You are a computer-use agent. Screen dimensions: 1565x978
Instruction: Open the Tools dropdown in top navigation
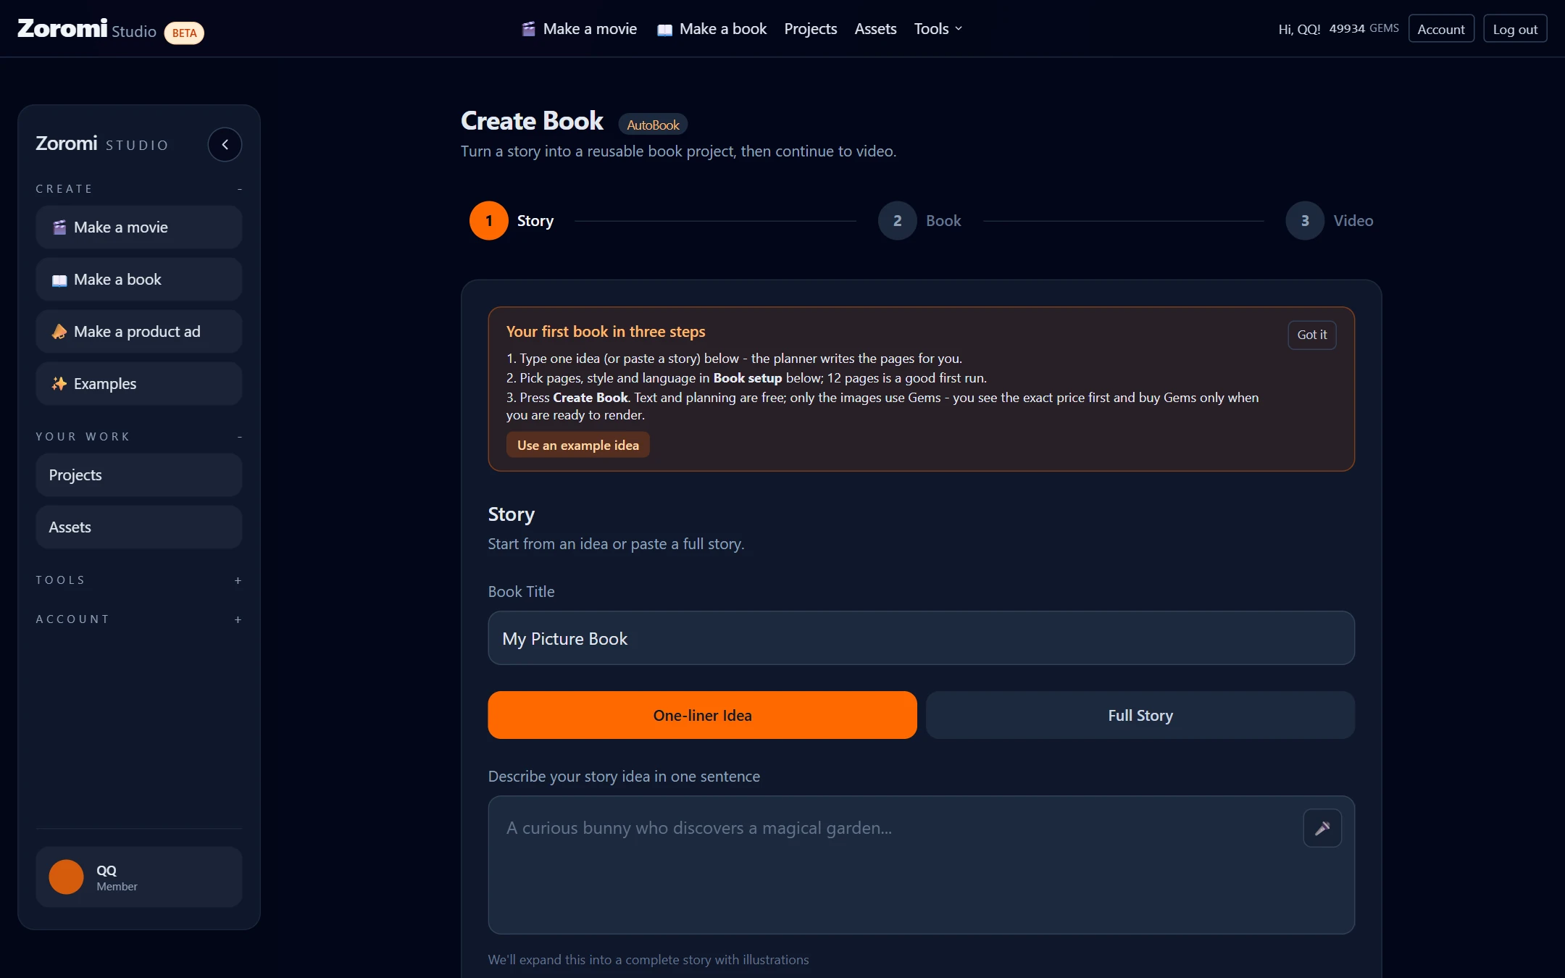pyautogui.click(x=938, y=29)
